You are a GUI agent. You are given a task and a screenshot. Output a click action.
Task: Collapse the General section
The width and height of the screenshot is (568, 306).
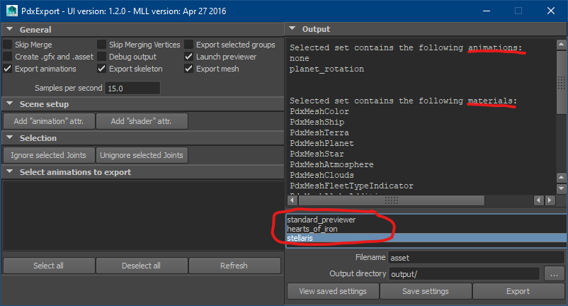click(x=9, y=30)
